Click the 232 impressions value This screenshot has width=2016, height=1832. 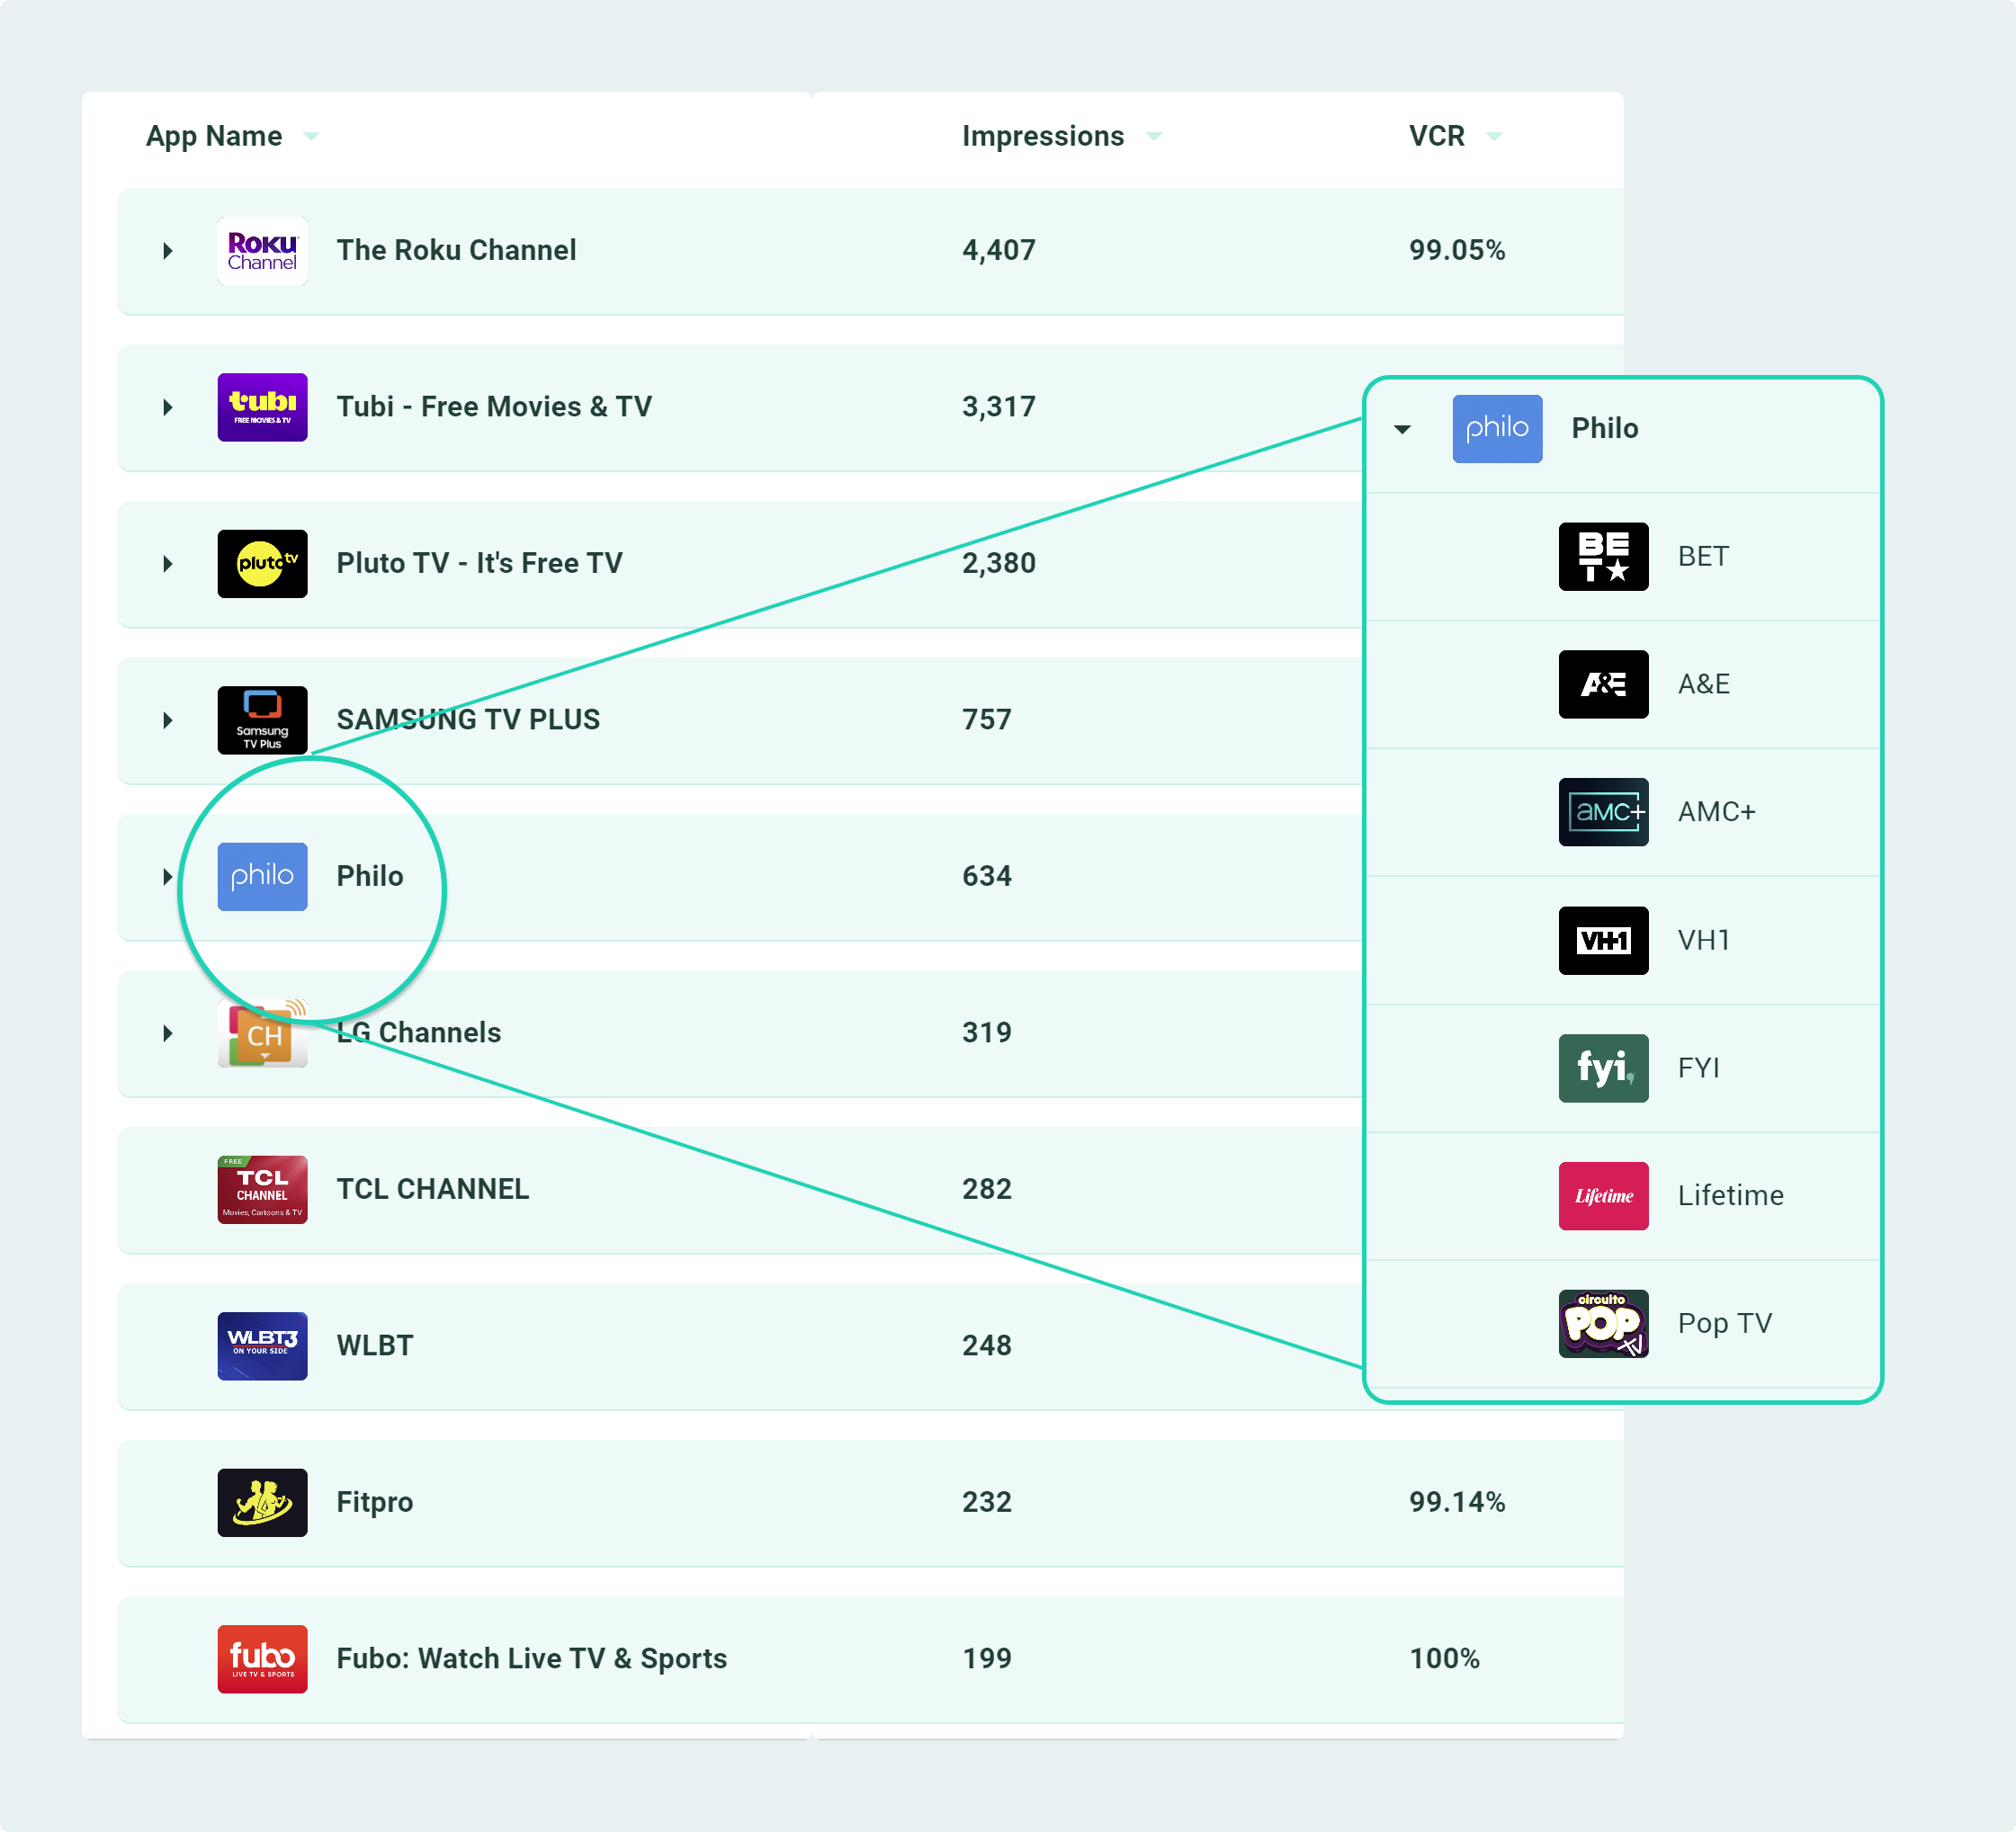tap(987, 1502)
